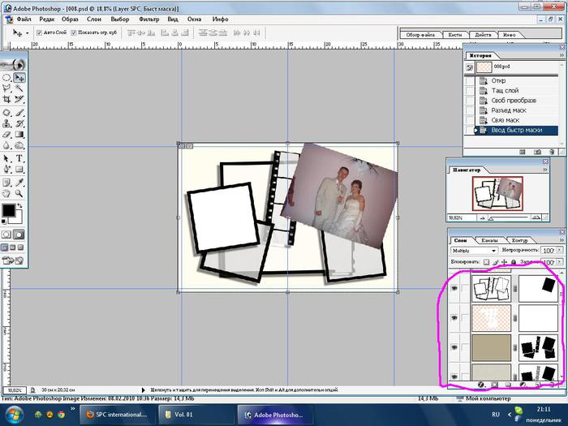The height and width of the screenshot is (426, 568).
Task: Click the Windows Start orb
Action: click(x=15, y=414)
